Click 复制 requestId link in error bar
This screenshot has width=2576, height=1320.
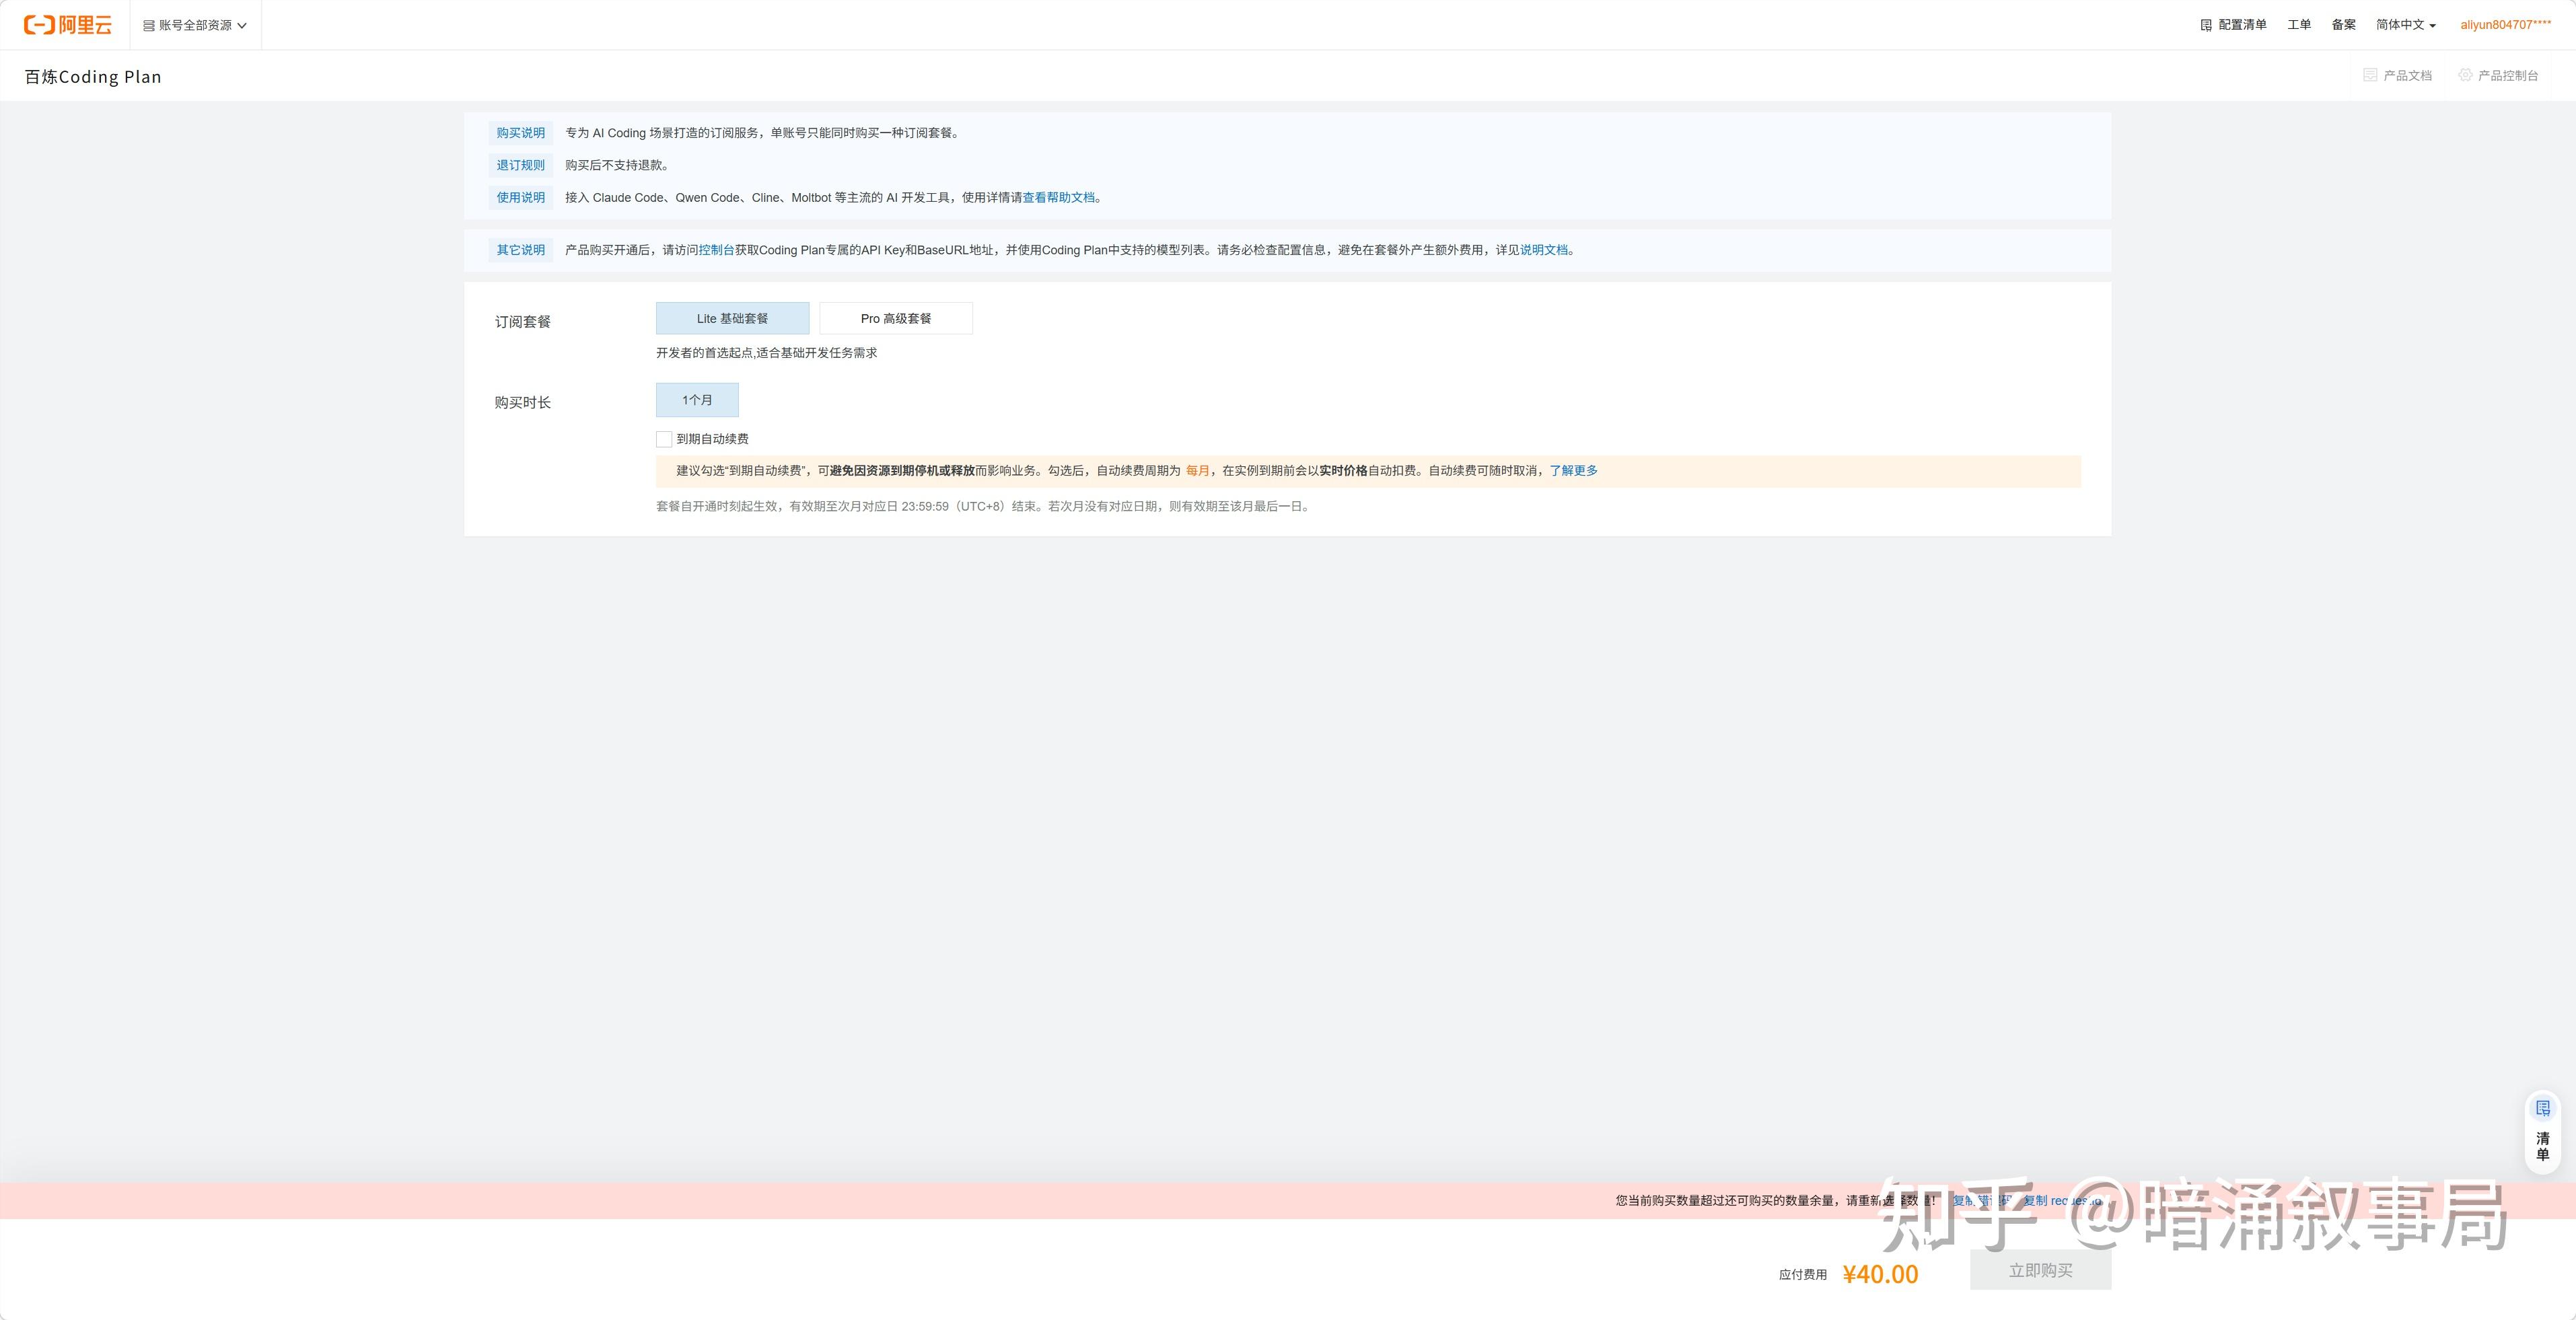click(2062, 1201)
